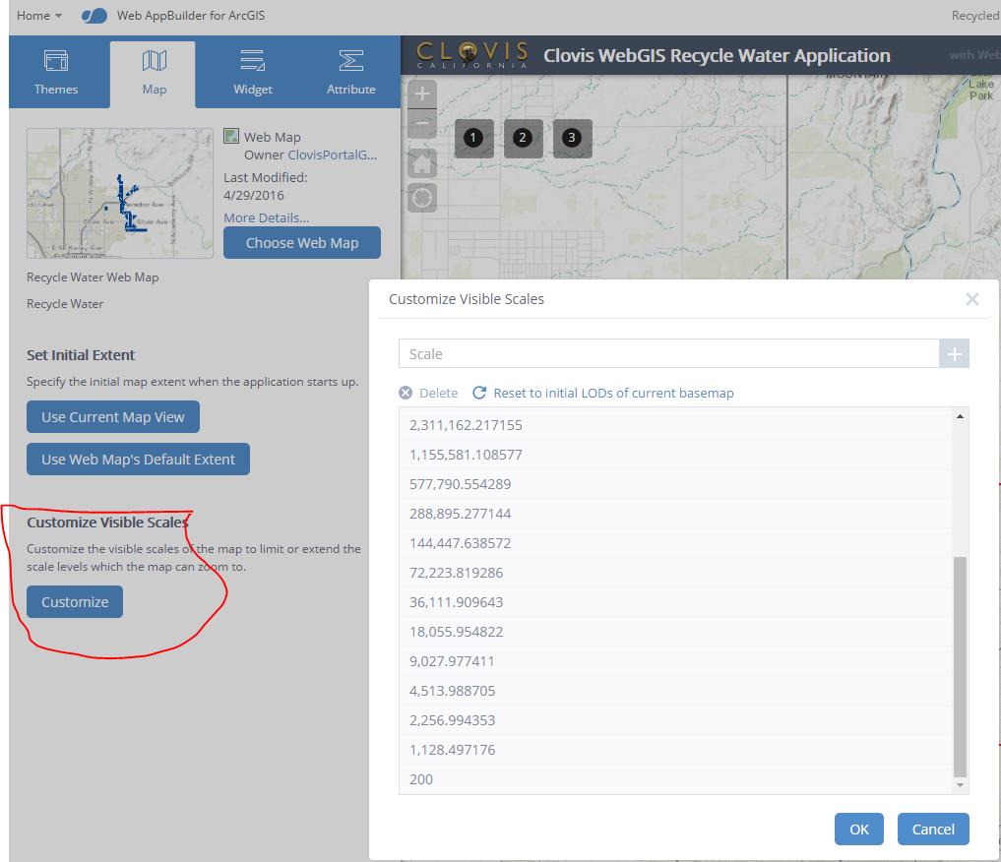Select scale 288,895.277144
This screenshot has width=1001, height=862.
pyautogui.click(x=675, y=513)
